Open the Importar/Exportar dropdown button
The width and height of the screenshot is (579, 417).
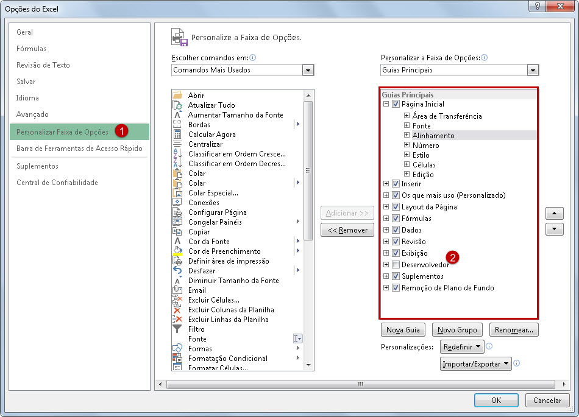point(475,364)
